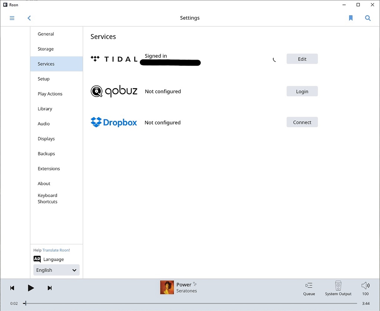Viewport: 380px width, 311px height.
Task: Open the Queue panel
Action: (x=309, y=288)
